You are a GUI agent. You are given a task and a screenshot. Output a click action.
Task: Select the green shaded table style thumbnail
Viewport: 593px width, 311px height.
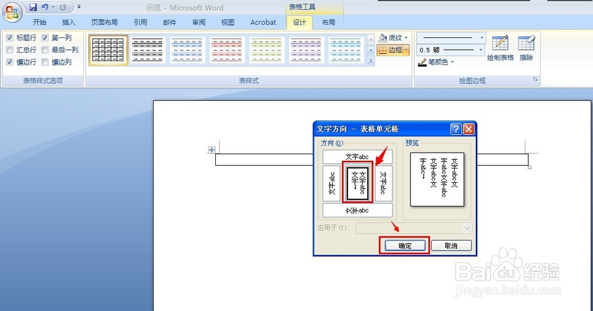[266, 50]
